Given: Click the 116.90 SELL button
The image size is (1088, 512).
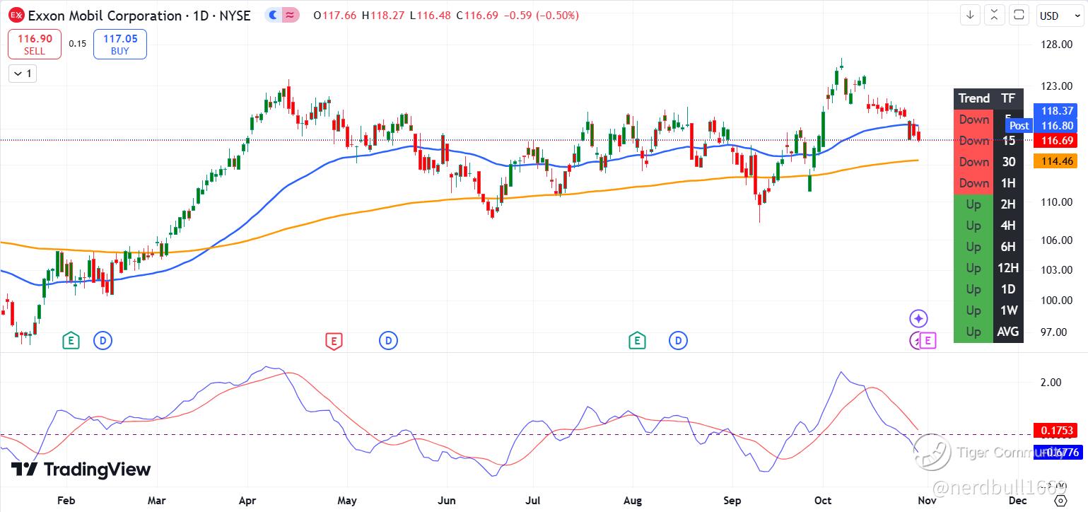Looking at the screenshot, I should coord(34,44).
